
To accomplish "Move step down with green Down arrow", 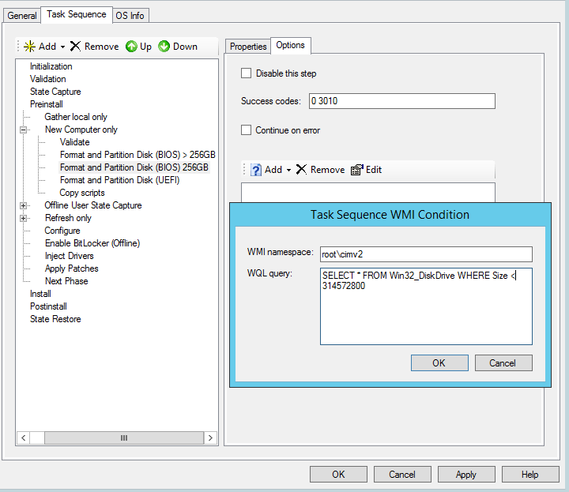I will pos(164,47).
